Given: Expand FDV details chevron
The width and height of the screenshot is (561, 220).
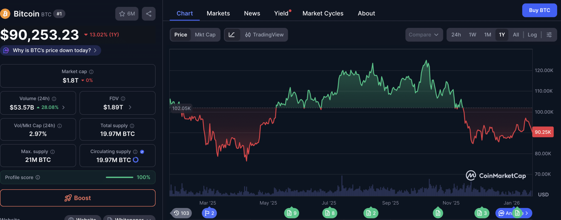Looking at the screenshot, I should click(x=130, y=107).
